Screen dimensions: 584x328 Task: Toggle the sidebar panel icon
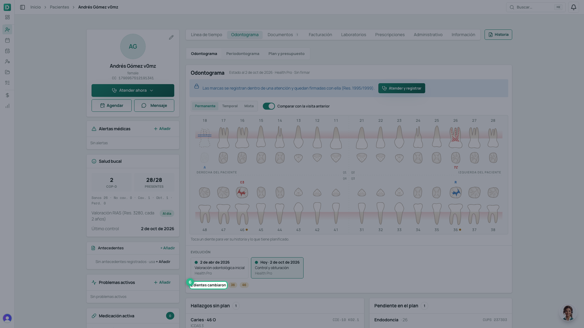[23, 7]
